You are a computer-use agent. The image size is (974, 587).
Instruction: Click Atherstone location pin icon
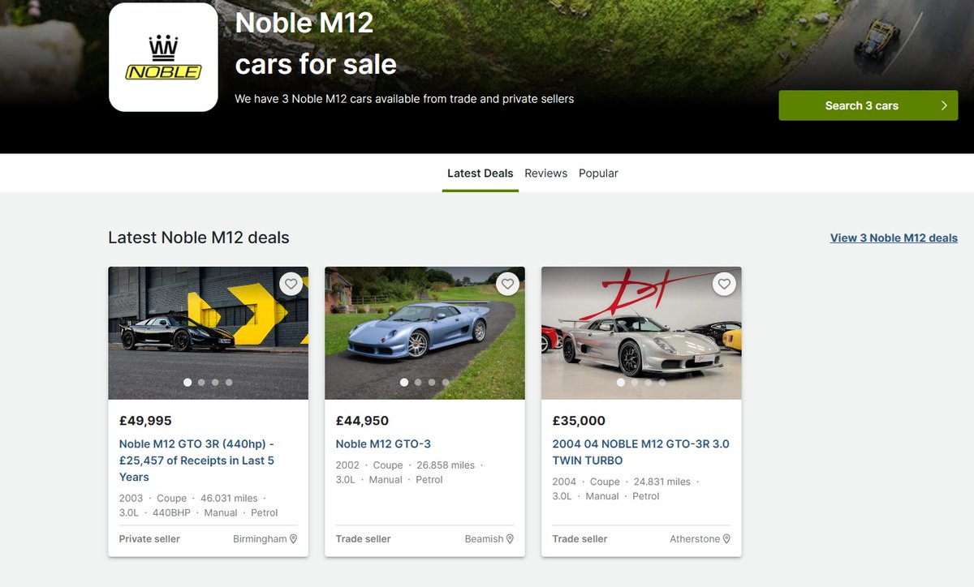pyautogui.click(x=726, y=539)
